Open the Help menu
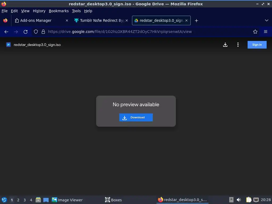 click(x=88, y=11)
